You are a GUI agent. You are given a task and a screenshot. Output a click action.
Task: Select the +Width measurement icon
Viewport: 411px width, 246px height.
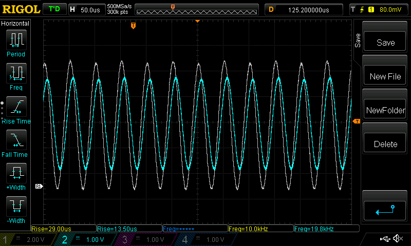click(16, 173)
